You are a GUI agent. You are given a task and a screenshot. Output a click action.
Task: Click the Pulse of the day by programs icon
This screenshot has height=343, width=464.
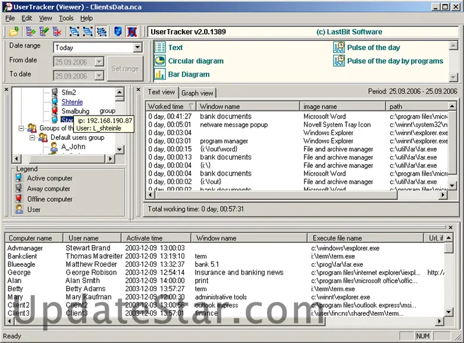tap(339, 61)
